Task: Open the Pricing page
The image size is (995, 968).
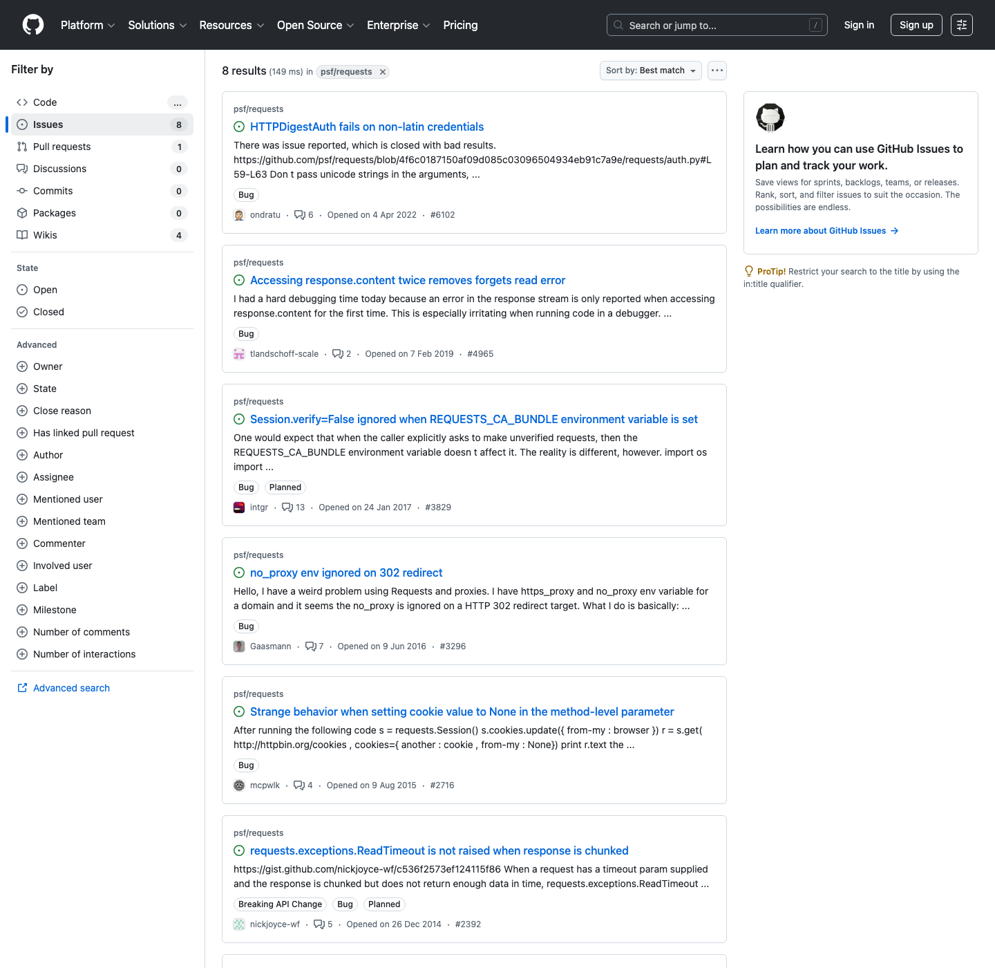Action: pos(460,25)
